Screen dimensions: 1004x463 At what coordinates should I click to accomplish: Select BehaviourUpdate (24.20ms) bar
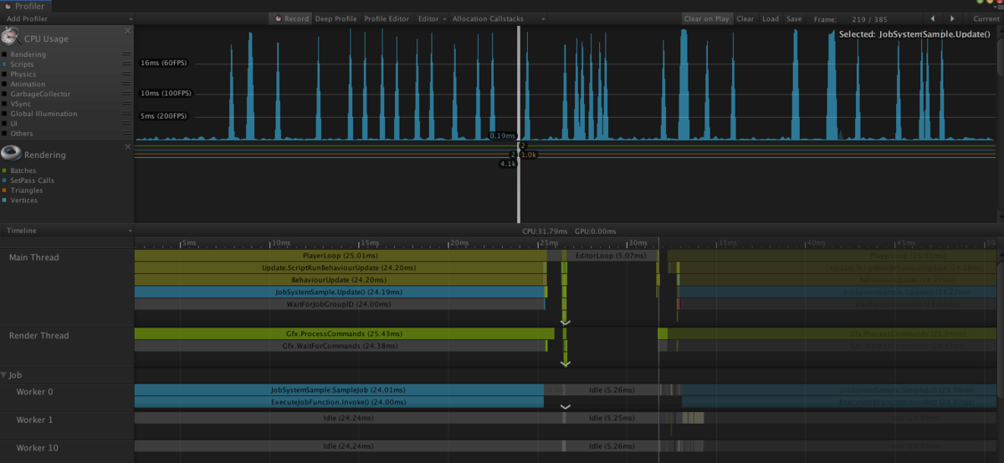click(339, 280)
